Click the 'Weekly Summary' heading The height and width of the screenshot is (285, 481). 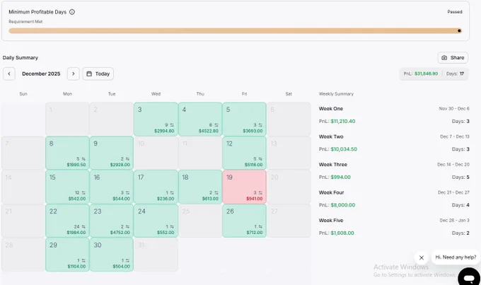[336, 94]
